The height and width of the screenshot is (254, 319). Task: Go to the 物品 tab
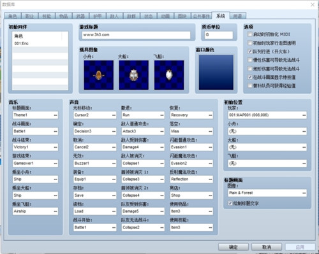tap(64, 16)
